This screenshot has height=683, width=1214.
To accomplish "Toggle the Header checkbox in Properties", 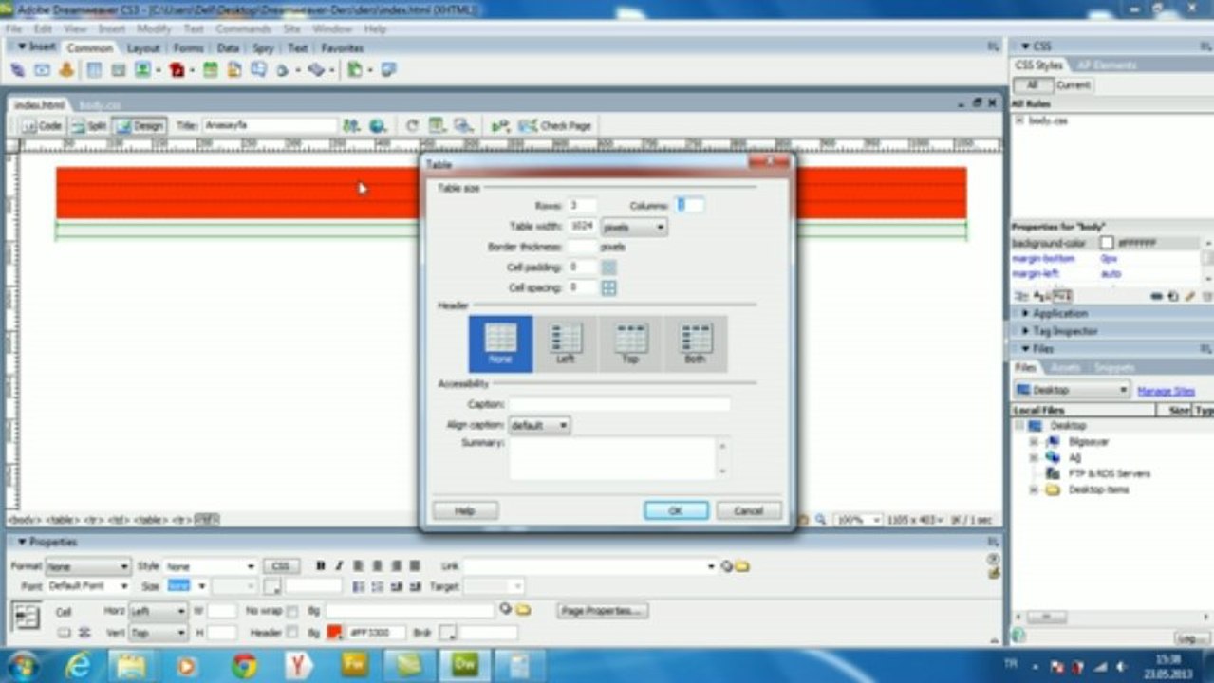I will [292, 632].
